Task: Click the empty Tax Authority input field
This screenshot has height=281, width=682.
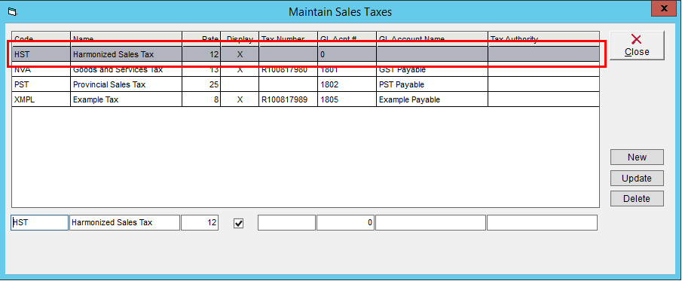Action: [542, 222]
